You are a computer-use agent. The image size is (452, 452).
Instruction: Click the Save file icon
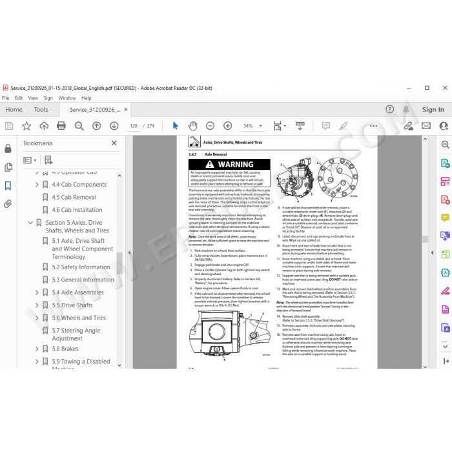pyautogui.click(x=9, y=126)
